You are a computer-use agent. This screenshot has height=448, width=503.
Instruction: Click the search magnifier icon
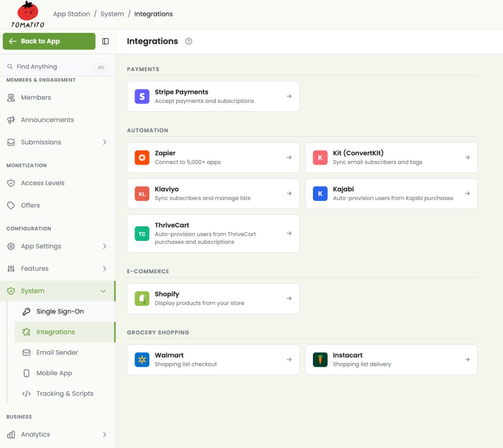point(10,67)
